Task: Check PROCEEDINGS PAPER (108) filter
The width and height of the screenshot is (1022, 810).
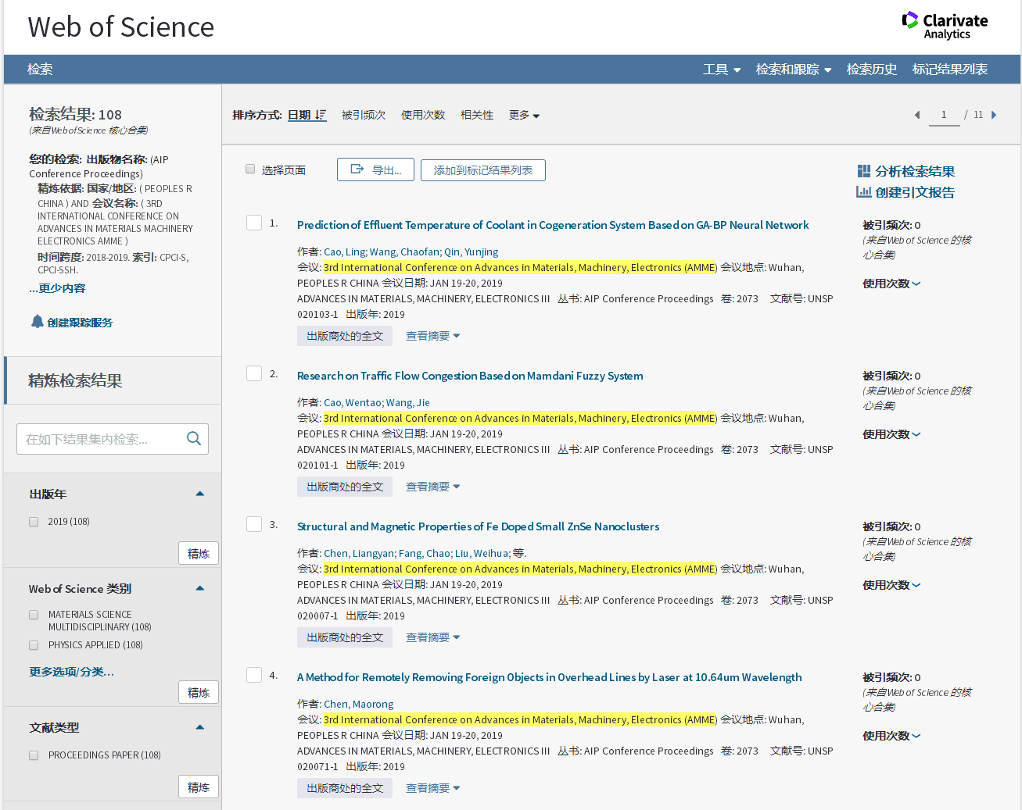Action: tap(34, 755)
